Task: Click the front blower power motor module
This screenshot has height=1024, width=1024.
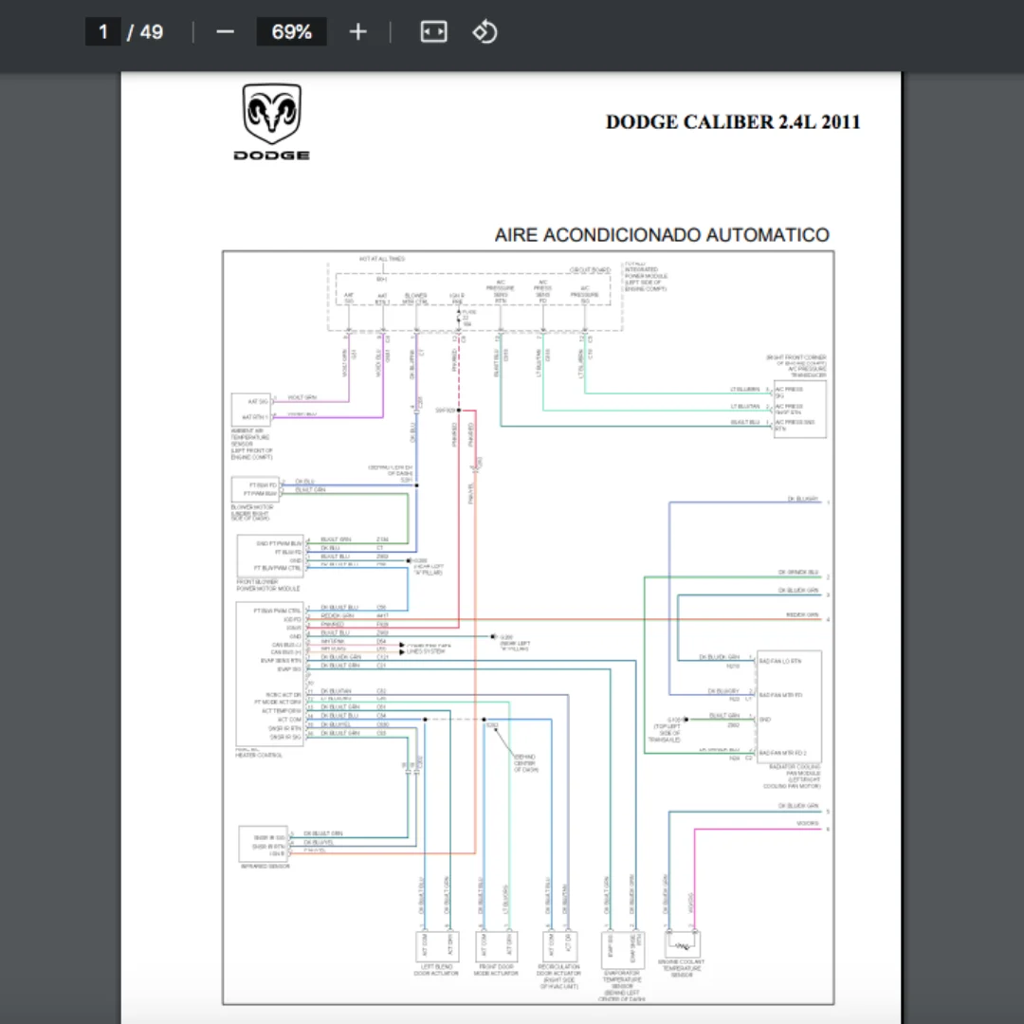Action: [270, 556]
